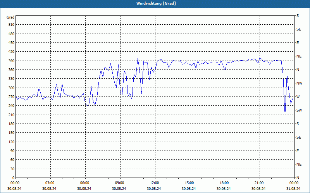310x193 pixels.
Task: Choose the 90 degree axis label
Action: 12,151
